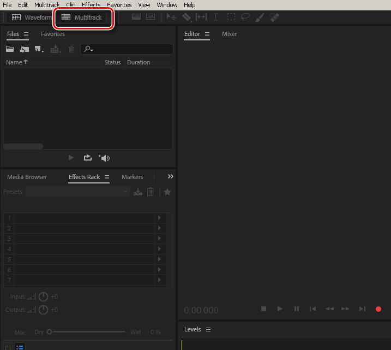Click the Output gain knob

(x=44, y=310)
